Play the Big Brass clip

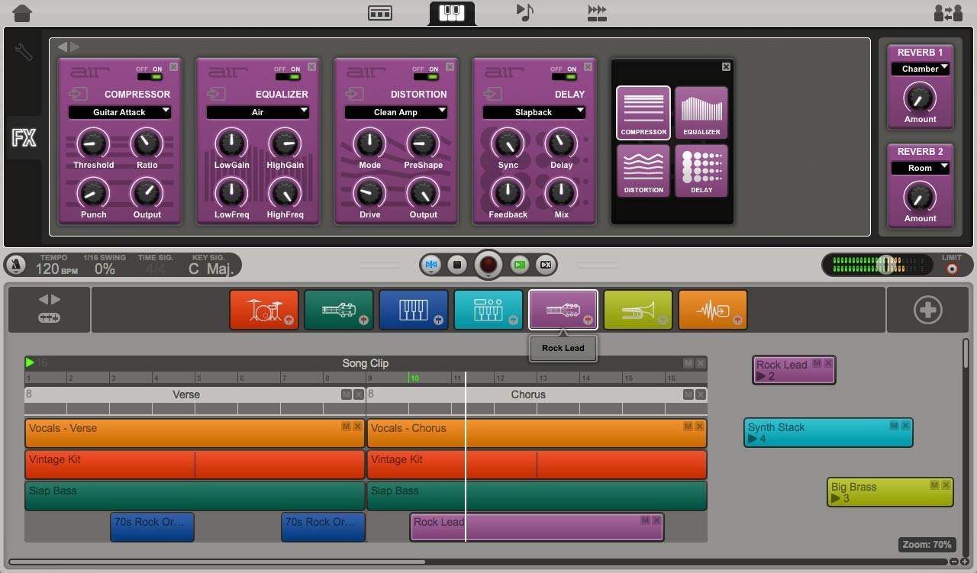836,498
